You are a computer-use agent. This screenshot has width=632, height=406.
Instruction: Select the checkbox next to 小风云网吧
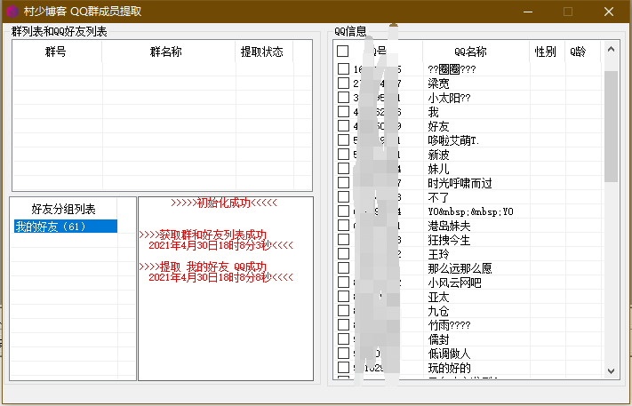pos(343,282)
